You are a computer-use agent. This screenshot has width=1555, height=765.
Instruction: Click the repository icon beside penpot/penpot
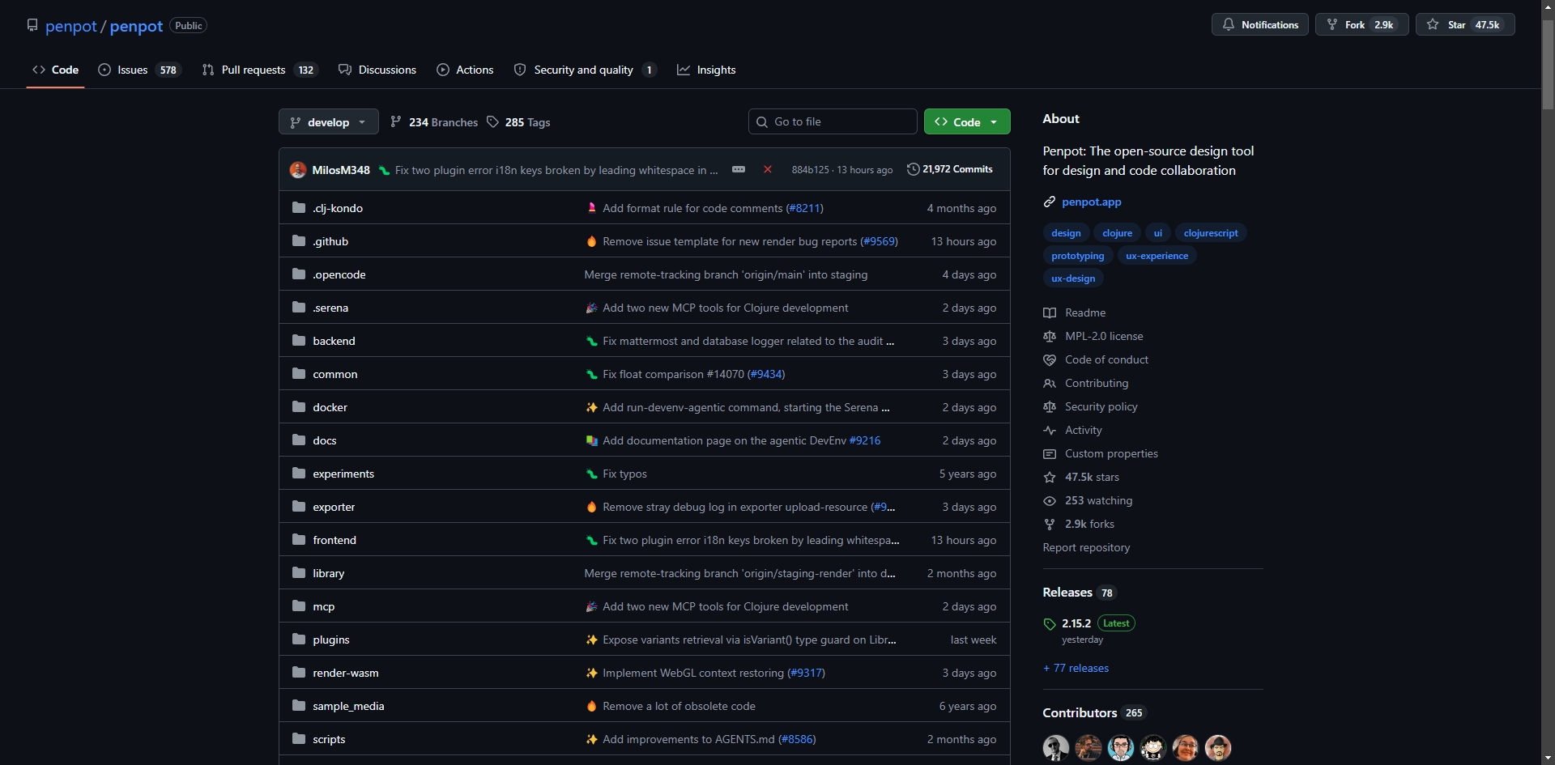32,25
